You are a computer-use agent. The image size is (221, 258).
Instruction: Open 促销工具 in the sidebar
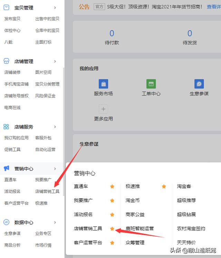coord(12,149)
